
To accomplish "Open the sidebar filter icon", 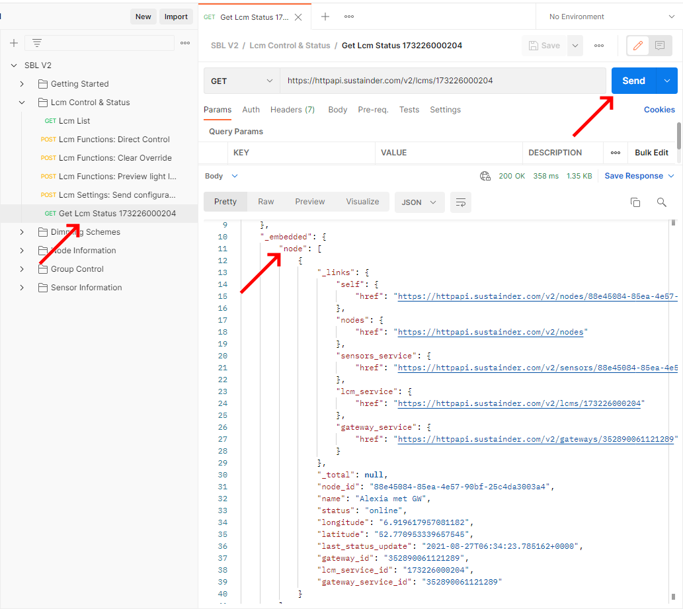I will coord(36,42).
